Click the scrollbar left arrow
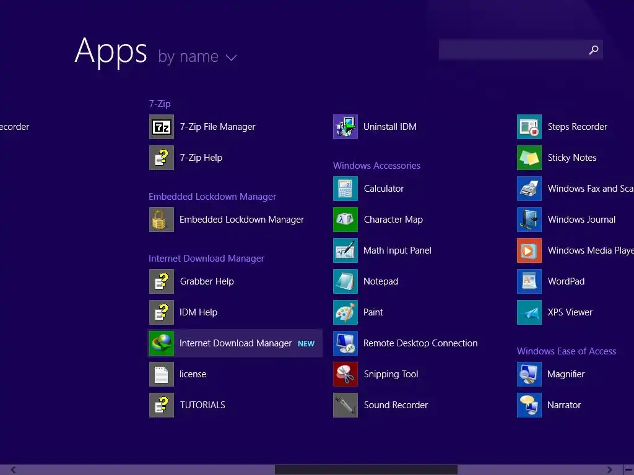Image resolution: width=634 pixels, height=475 pixels. click(14, 470)
